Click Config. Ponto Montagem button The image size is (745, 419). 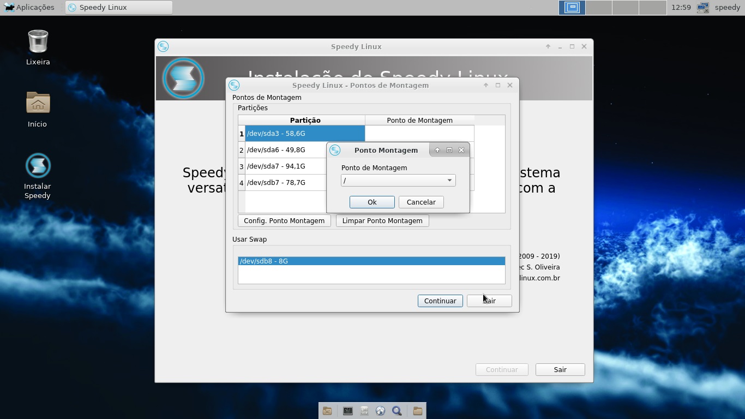[x=284, y=221]
